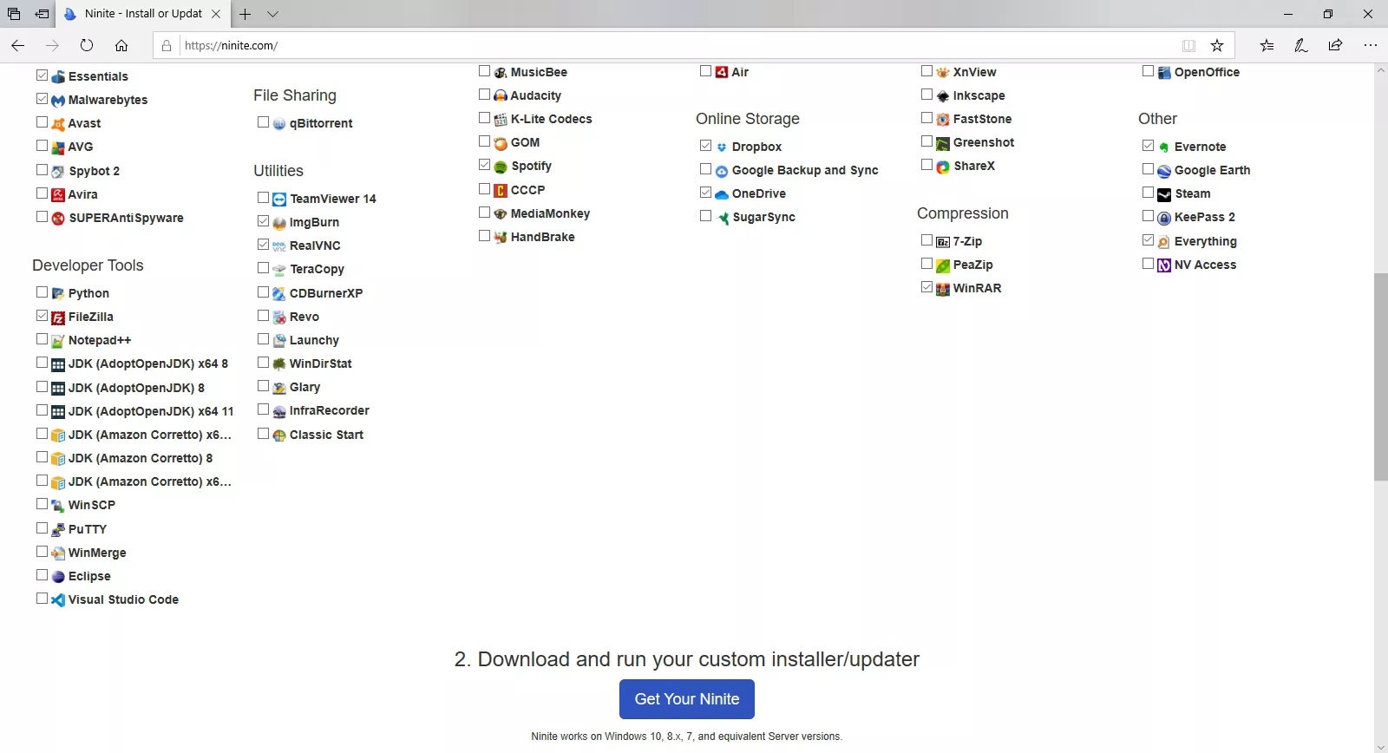The width and height of the screenshot is (1388, 753).
Task: Click the HandBrake app icon
Action: (x=501, y=238)
